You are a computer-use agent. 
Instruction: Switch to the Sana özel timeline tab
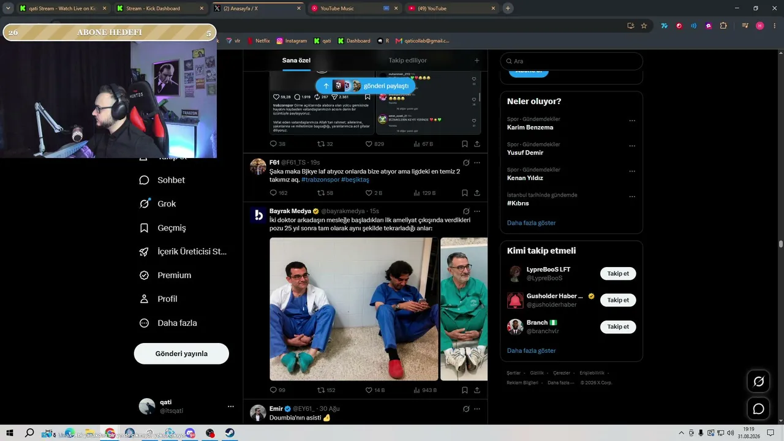[x=296, y=61]
